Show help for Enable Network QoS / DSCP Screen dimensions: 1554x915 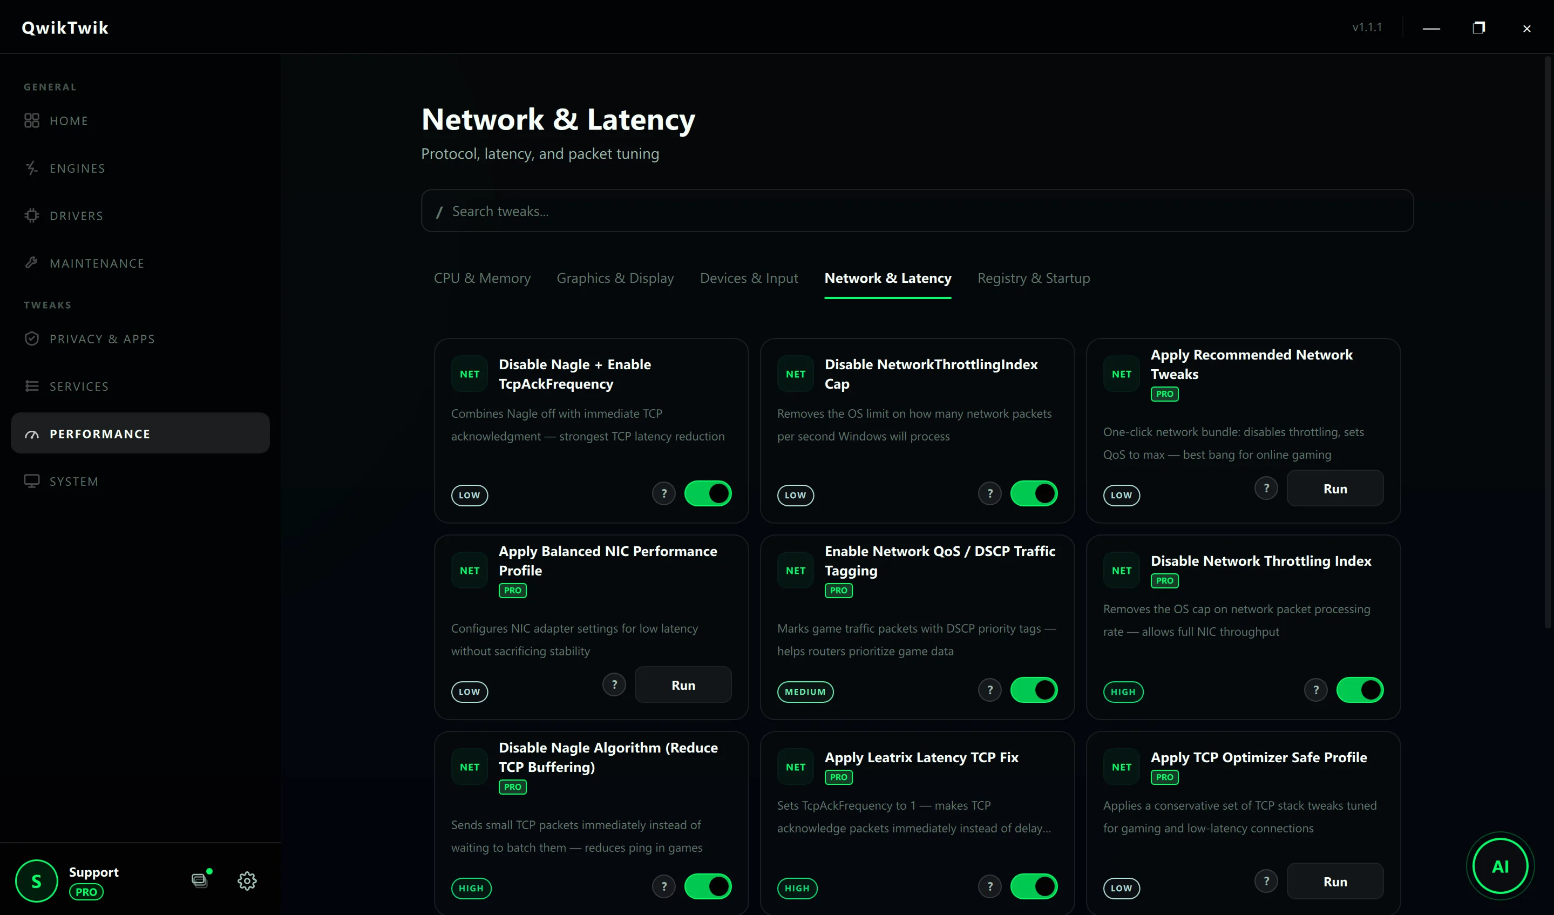pos(990,690)
